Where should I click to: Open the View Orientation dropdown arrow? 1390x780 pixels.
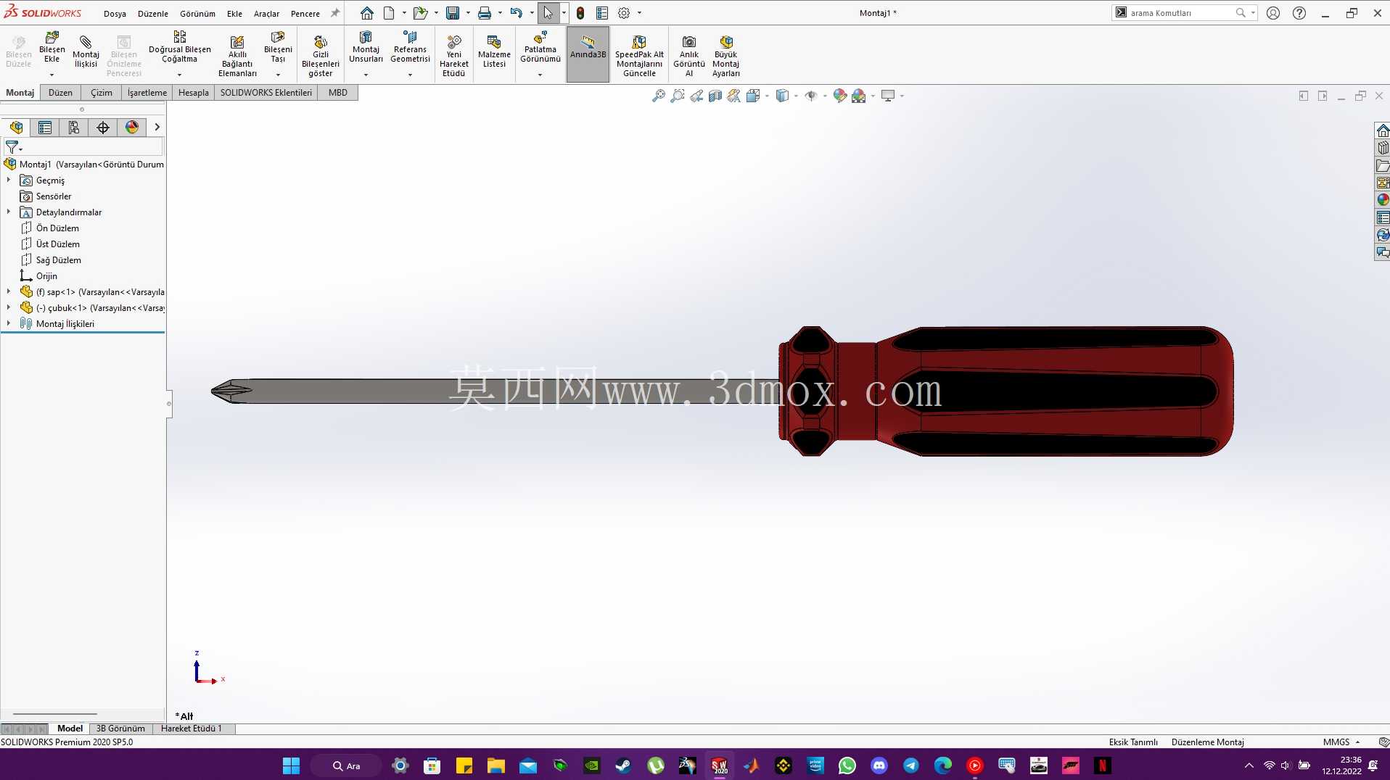click(x=767, y=96)
